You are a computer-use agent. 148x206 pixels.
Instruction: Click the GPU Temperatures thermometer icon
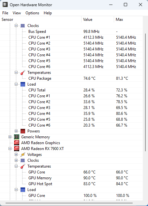tap(22, 166)
